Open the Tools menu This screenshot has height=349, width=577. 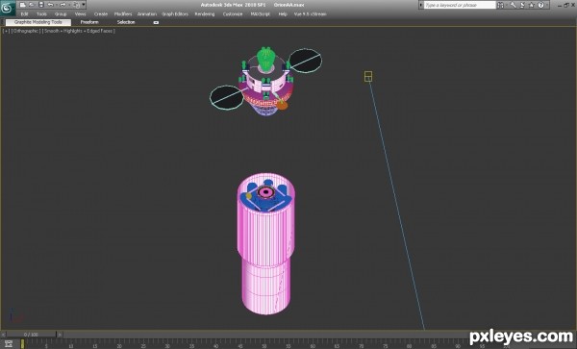click(41, 14)
